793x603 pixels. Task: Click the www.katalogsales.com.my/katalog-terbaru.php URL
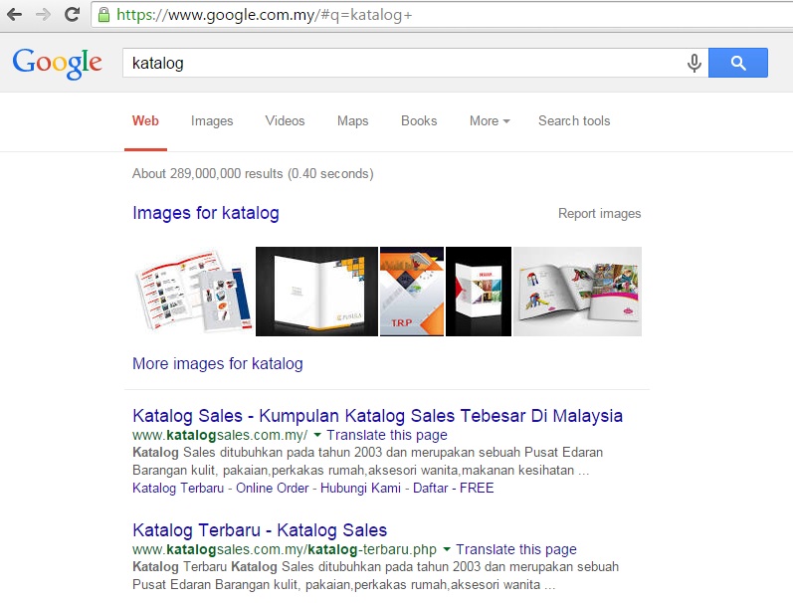click(285, 549)
